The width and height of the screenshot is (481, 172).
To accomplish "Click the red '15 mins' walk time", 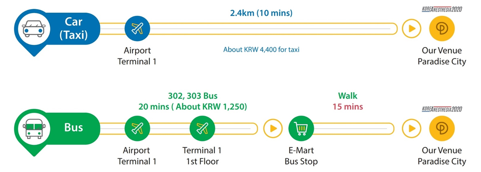I will point(348,107).
